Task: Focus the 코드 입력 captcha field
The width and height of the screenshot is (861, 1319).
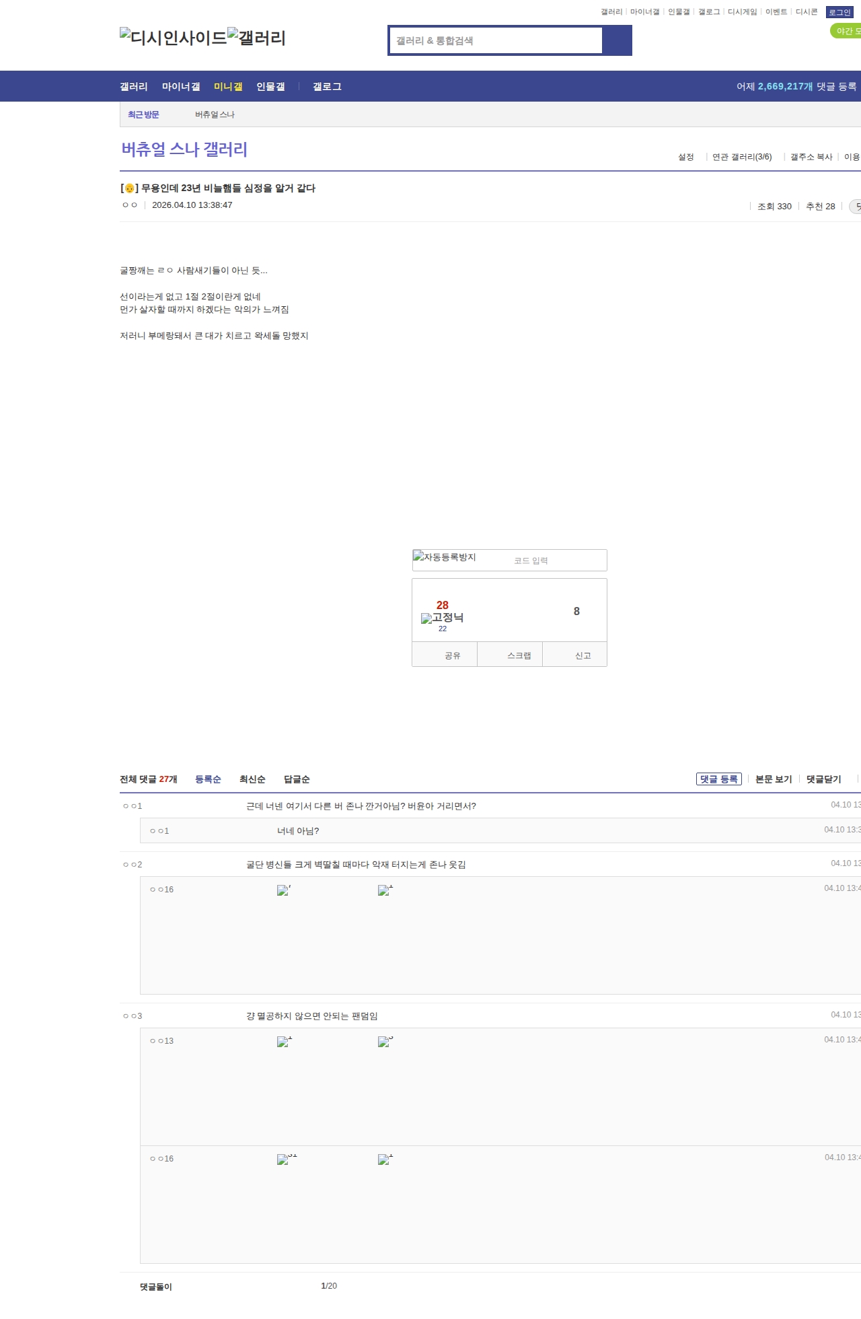Action: pos(558,561)
